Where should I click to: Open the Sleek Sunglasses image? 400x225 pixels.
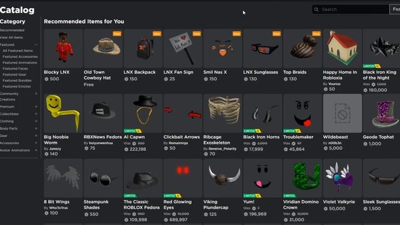coord(381,178)
